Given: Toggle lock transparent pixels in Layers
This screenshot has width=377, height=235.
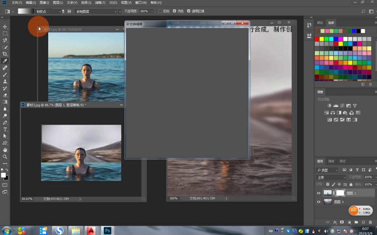Looking at the screenshot, I should coord(327,184).
